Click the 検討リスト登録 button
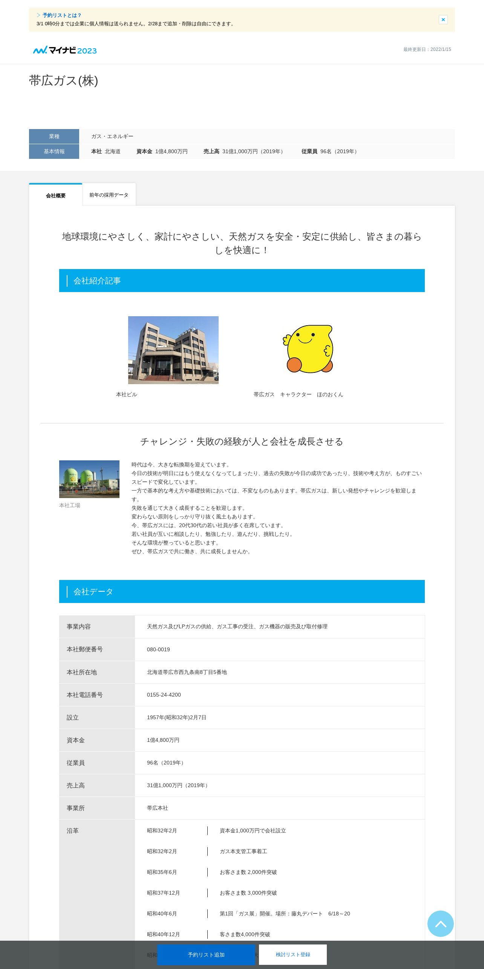Image resolution: width=484 pixels, height=969 pixels. click(293, 955)
